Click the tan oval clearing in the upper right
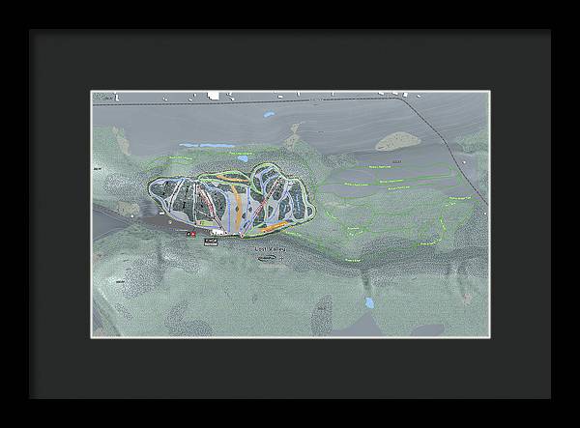Screen dimensions: 580x428 pos(397,141)
